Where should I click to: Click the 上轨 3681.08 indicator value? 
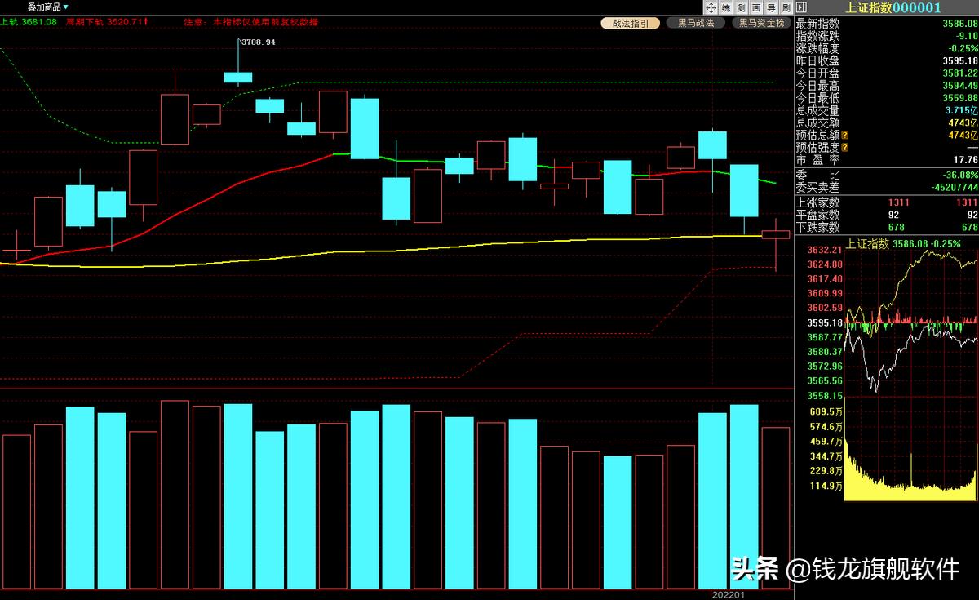pos(29,22)
